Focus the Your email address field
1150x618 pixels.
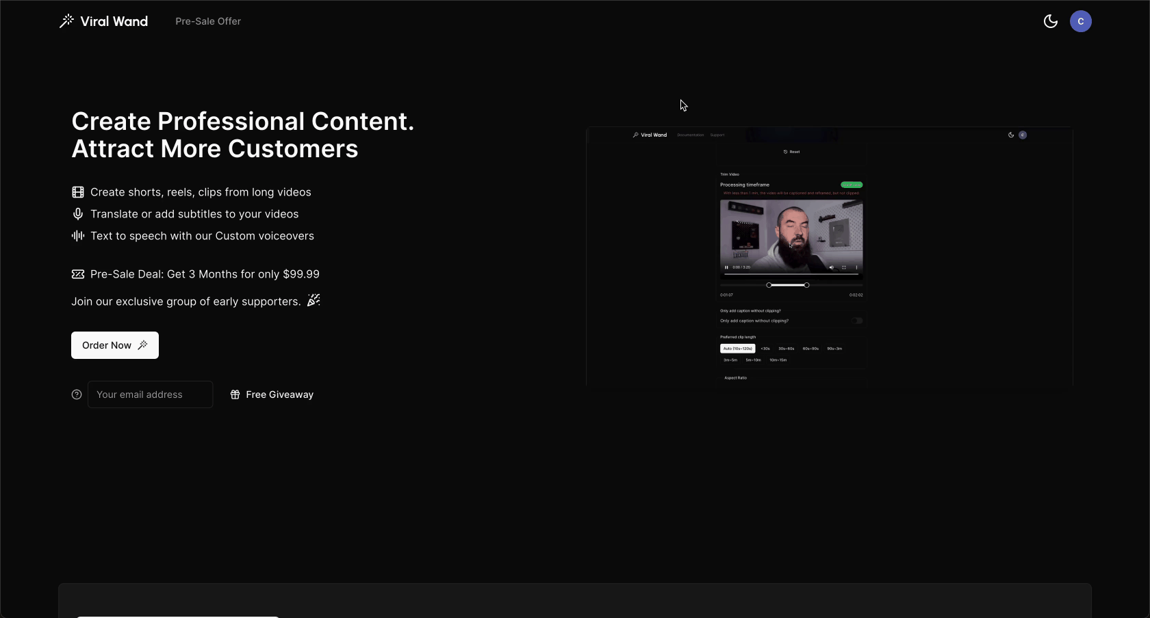pyautogui.click(x=151, y=394)
